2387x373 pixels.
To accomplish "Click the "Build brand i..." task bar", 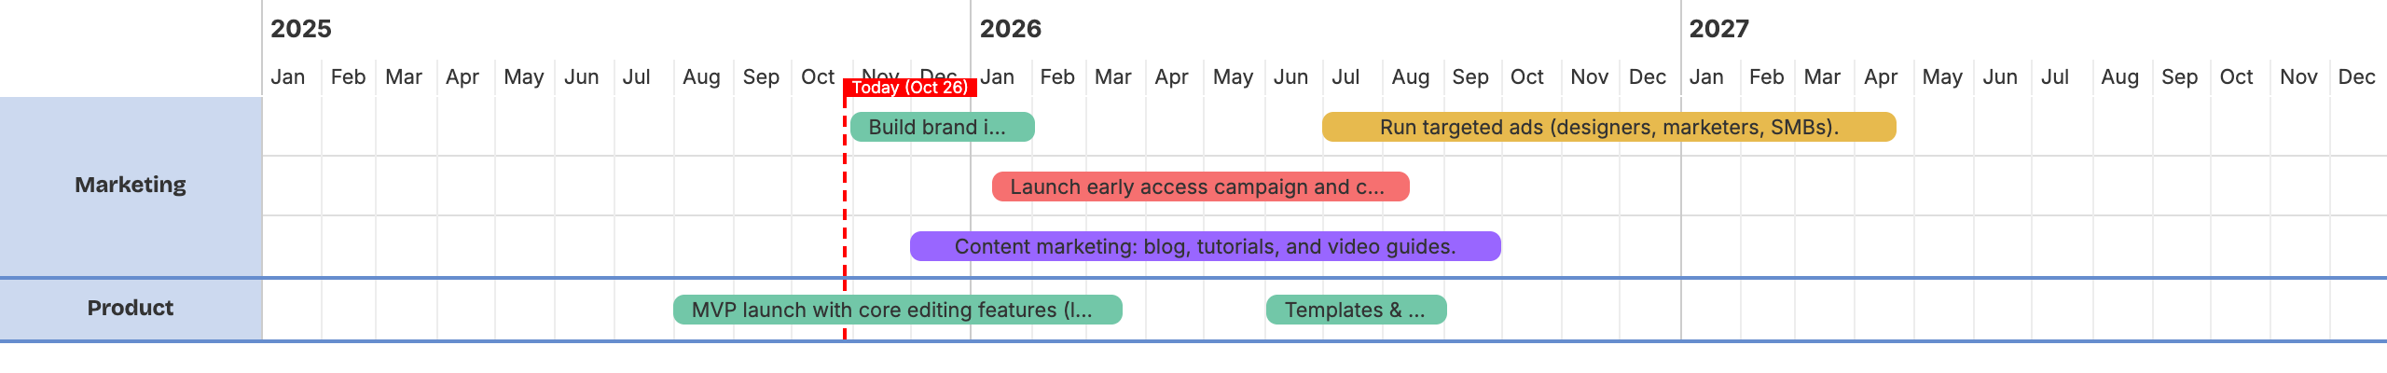I will click(x=942, y=127).
